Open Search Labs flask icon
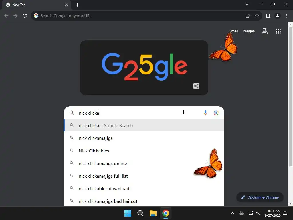Viewport: 293px width, 220px height. tap(265, 31)
